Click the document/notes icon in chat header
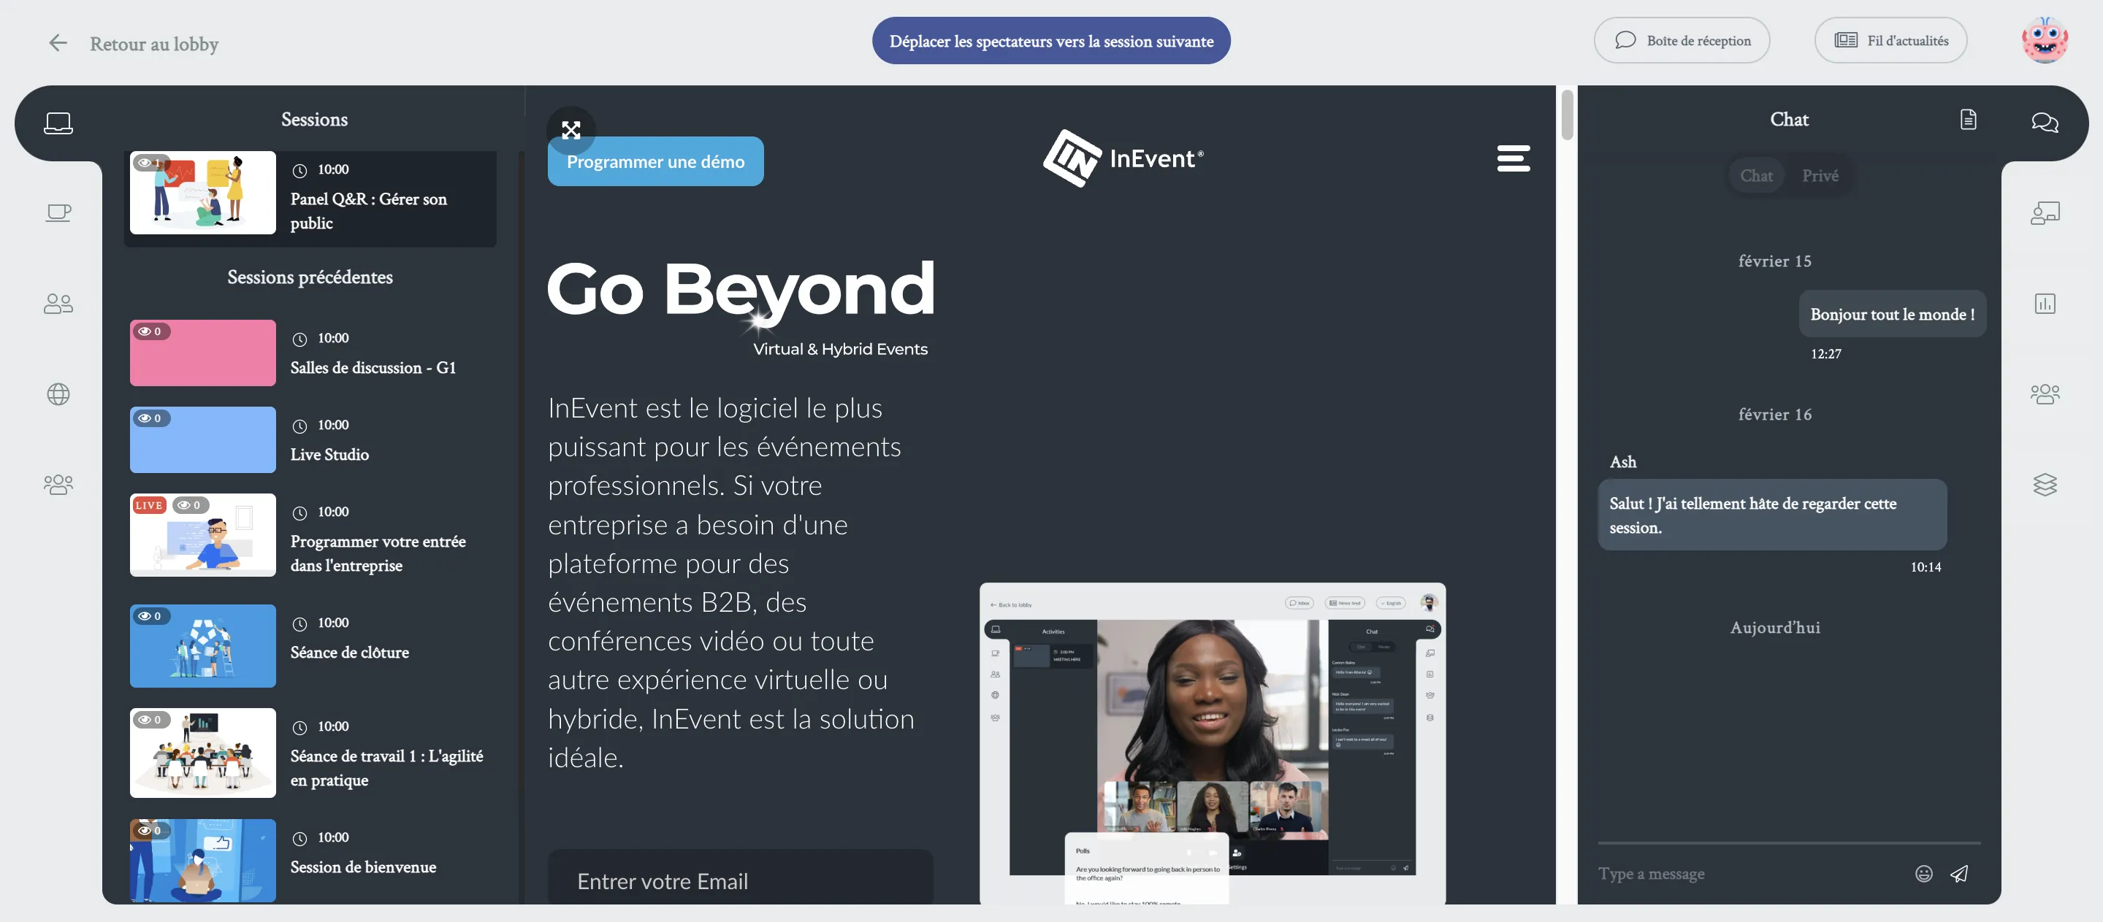 coord(1968,122)
